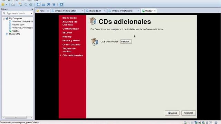Screen dimensions: 221x124
Task: Click the Send Ctrl+Alt+Del toolbar icon
Action: tap(13, 4)
